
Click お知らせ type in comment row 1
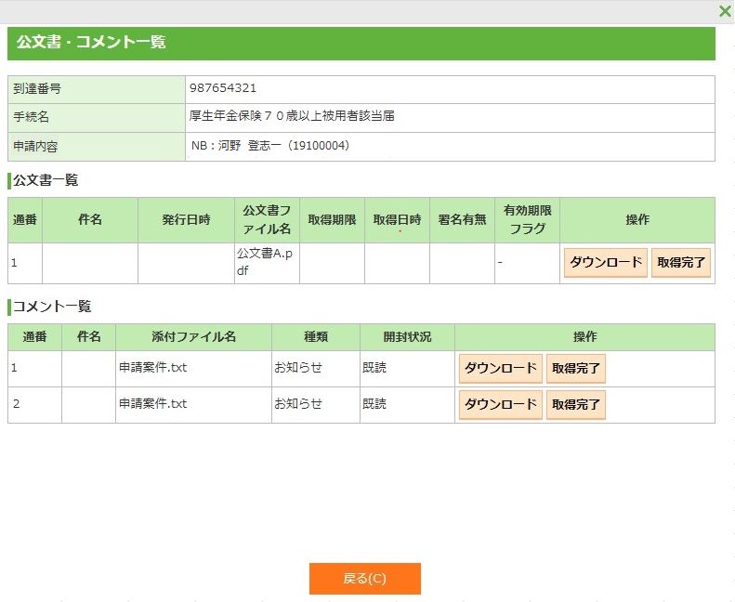point(298,367)
